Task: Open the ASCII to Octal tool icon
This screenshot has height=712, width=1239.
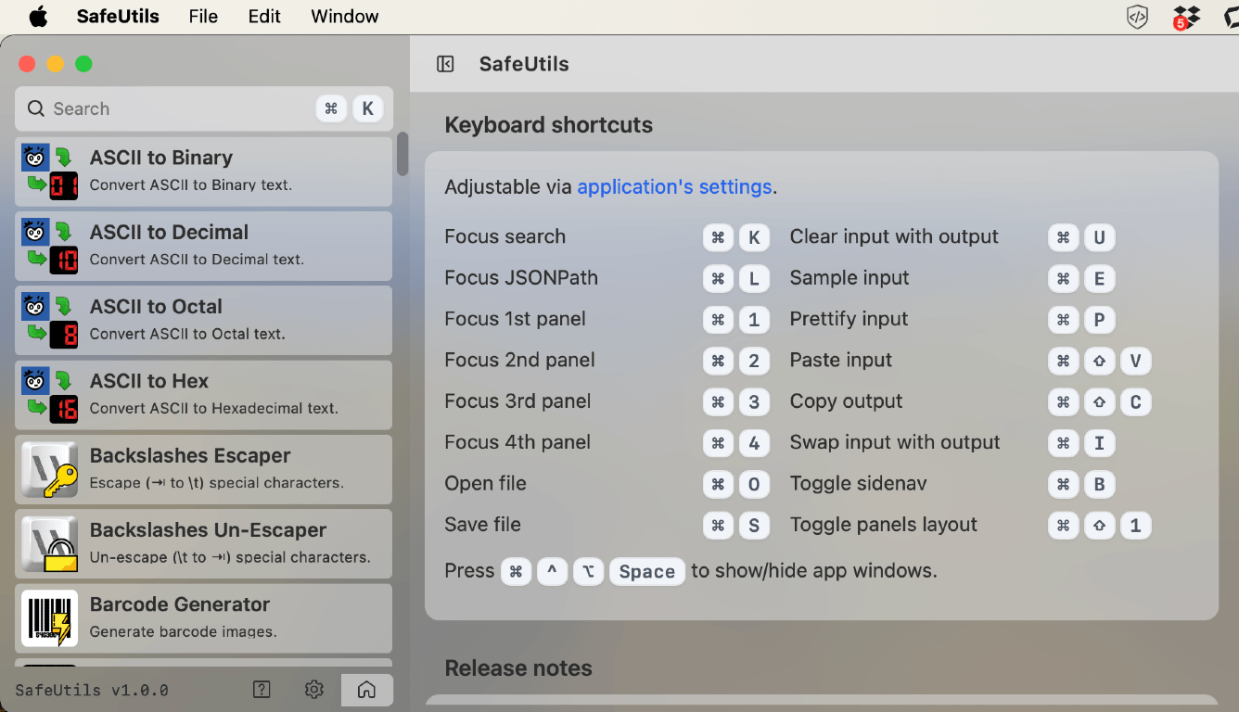Action: [x=50, y=320]
